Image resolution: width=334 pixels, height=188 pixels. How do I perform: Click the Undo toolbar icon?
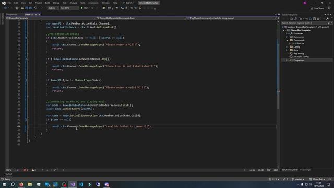click(x=36, y=8)
